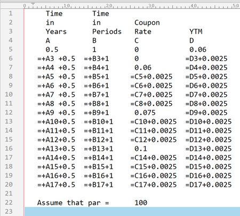240x216 pixels.
Task: Click the coupon value 0.06 on line 7
Action: [x=143, y=67]
